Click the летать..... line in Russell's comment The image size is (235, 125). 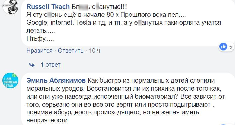coord(40,31)
